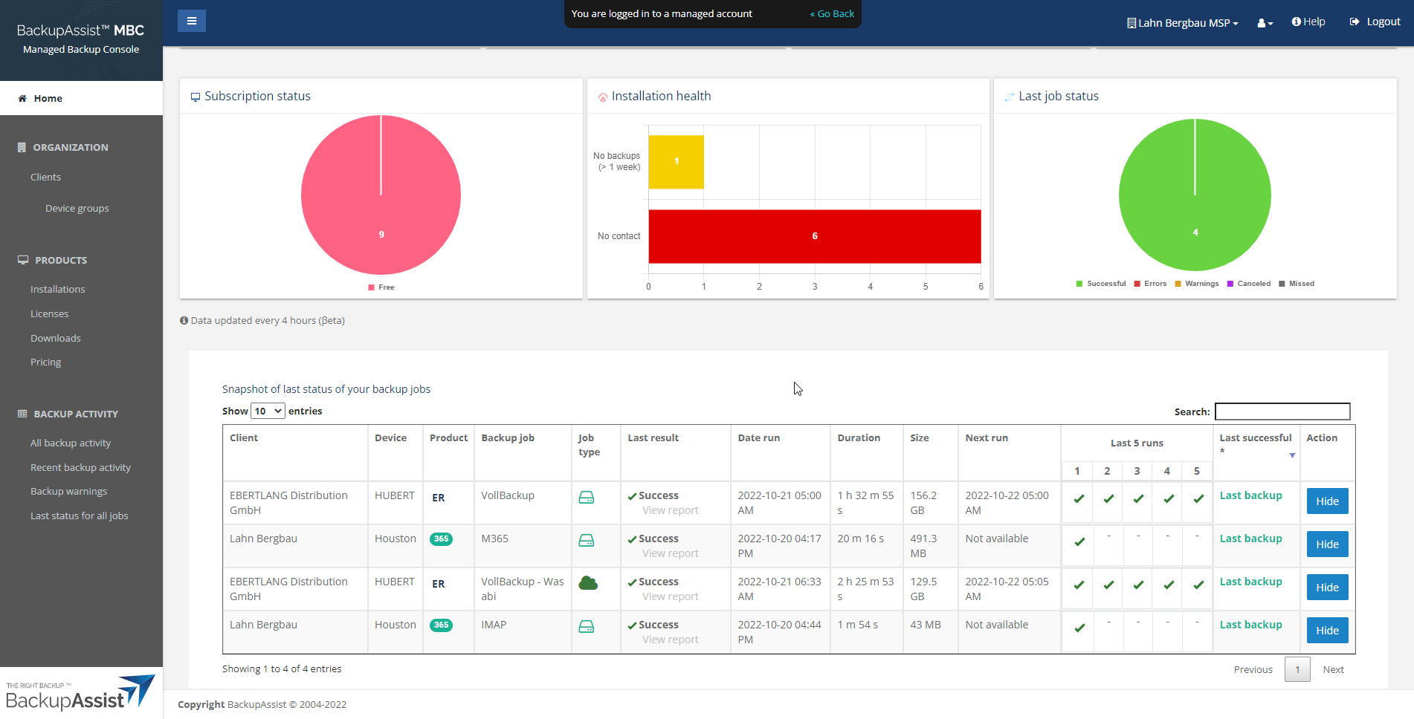Click the Go Back link
1414x719 pixels.
(832, 13)
